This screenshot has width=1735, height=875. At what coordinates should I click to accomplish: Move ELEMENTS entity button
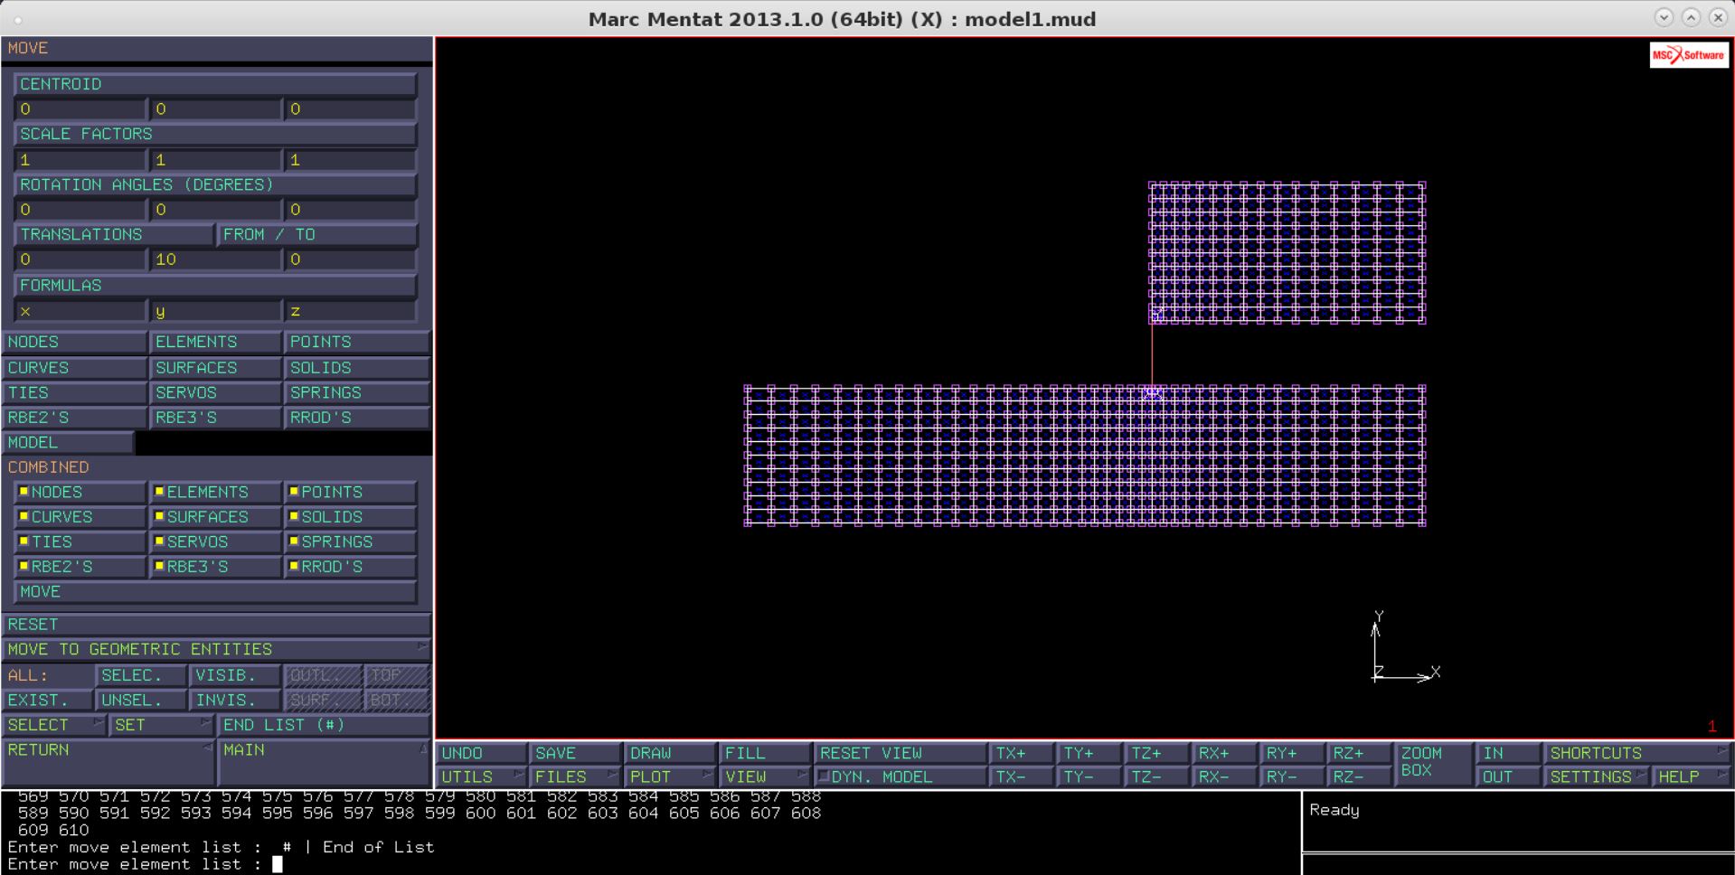pyautogui.click(x=215, y=342)
